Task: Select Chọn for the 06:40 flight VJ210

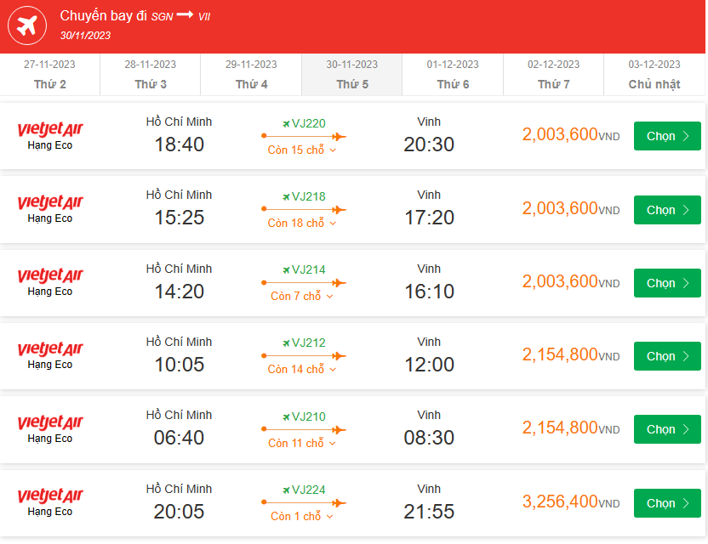Action: 667,430
